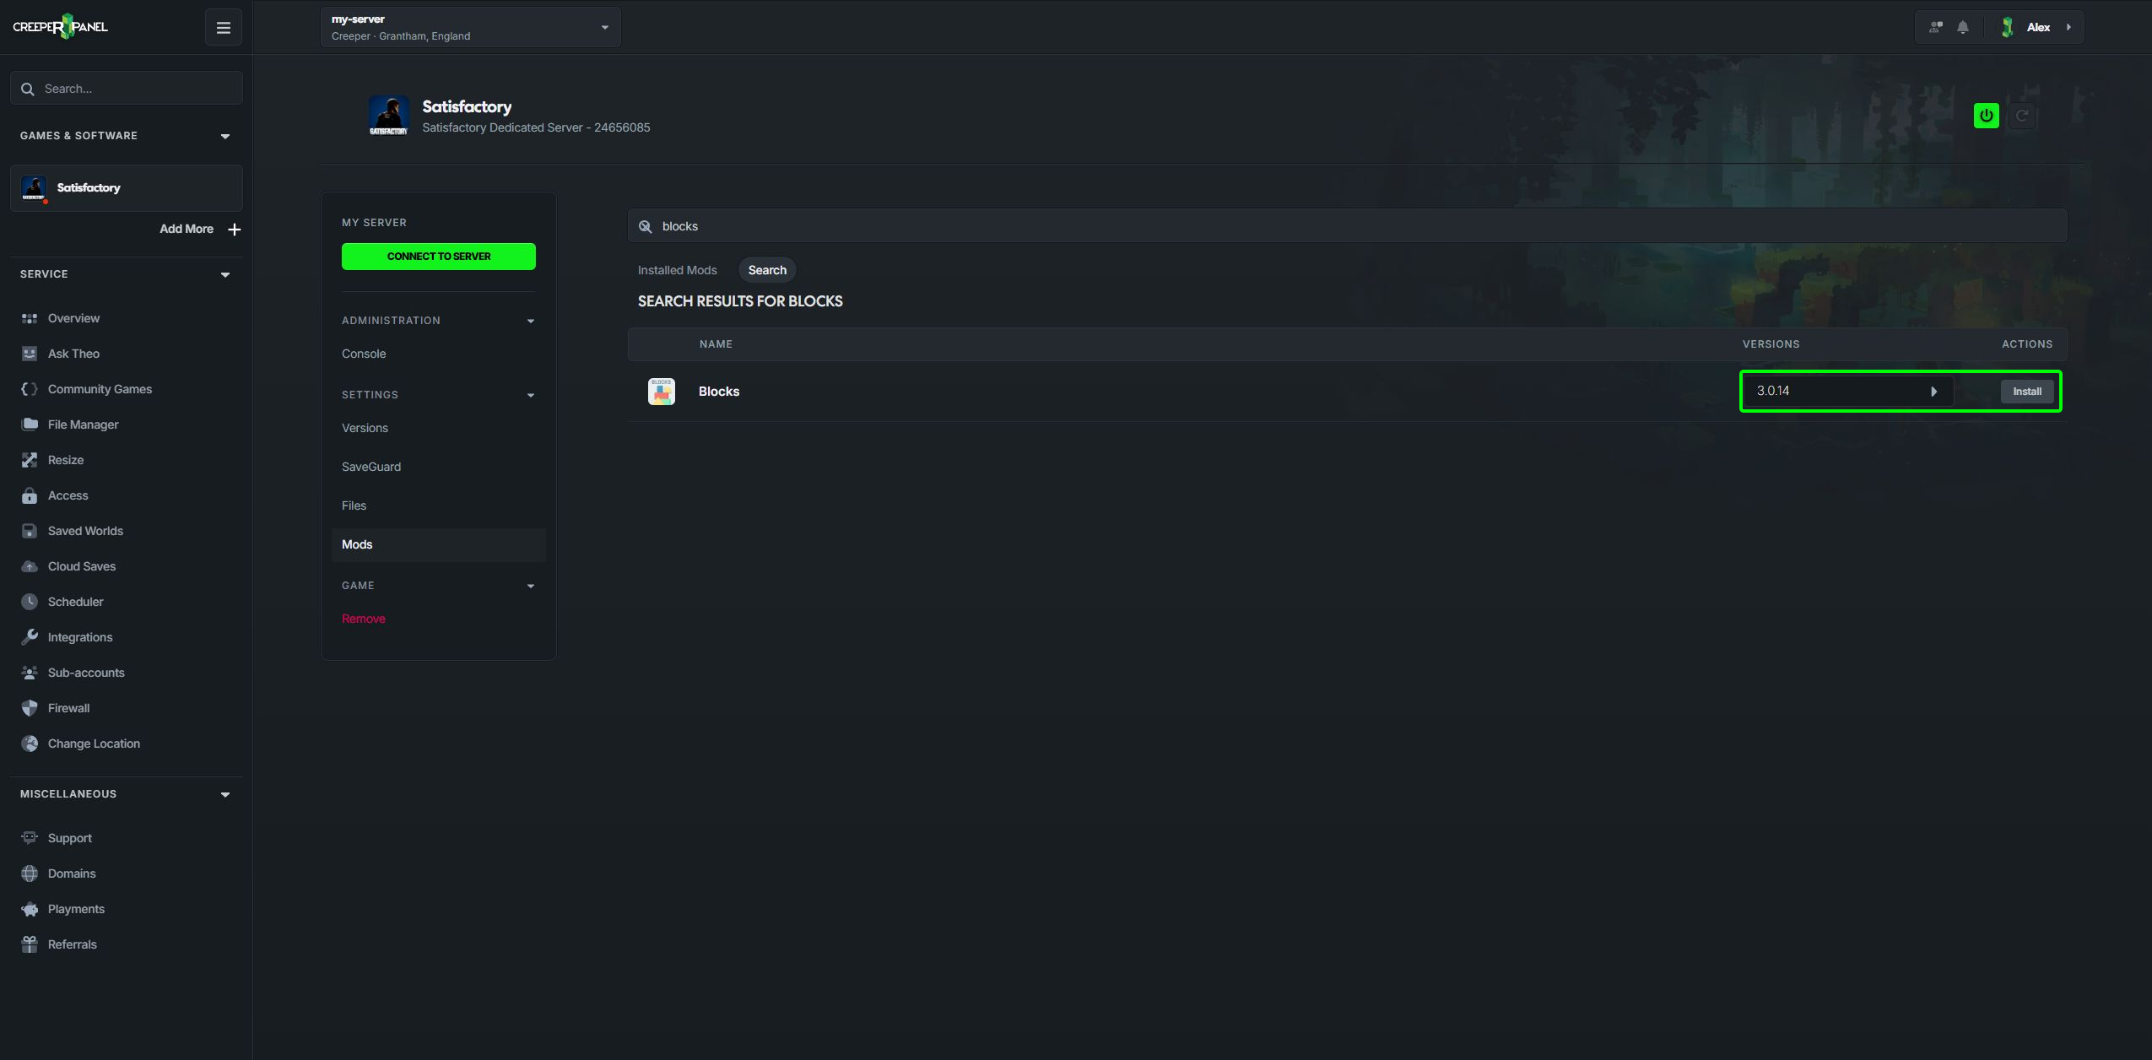The width and height of the screenshot is (2152, 1060).
Task: Open the Files settings item
Action: click(354, 506)
